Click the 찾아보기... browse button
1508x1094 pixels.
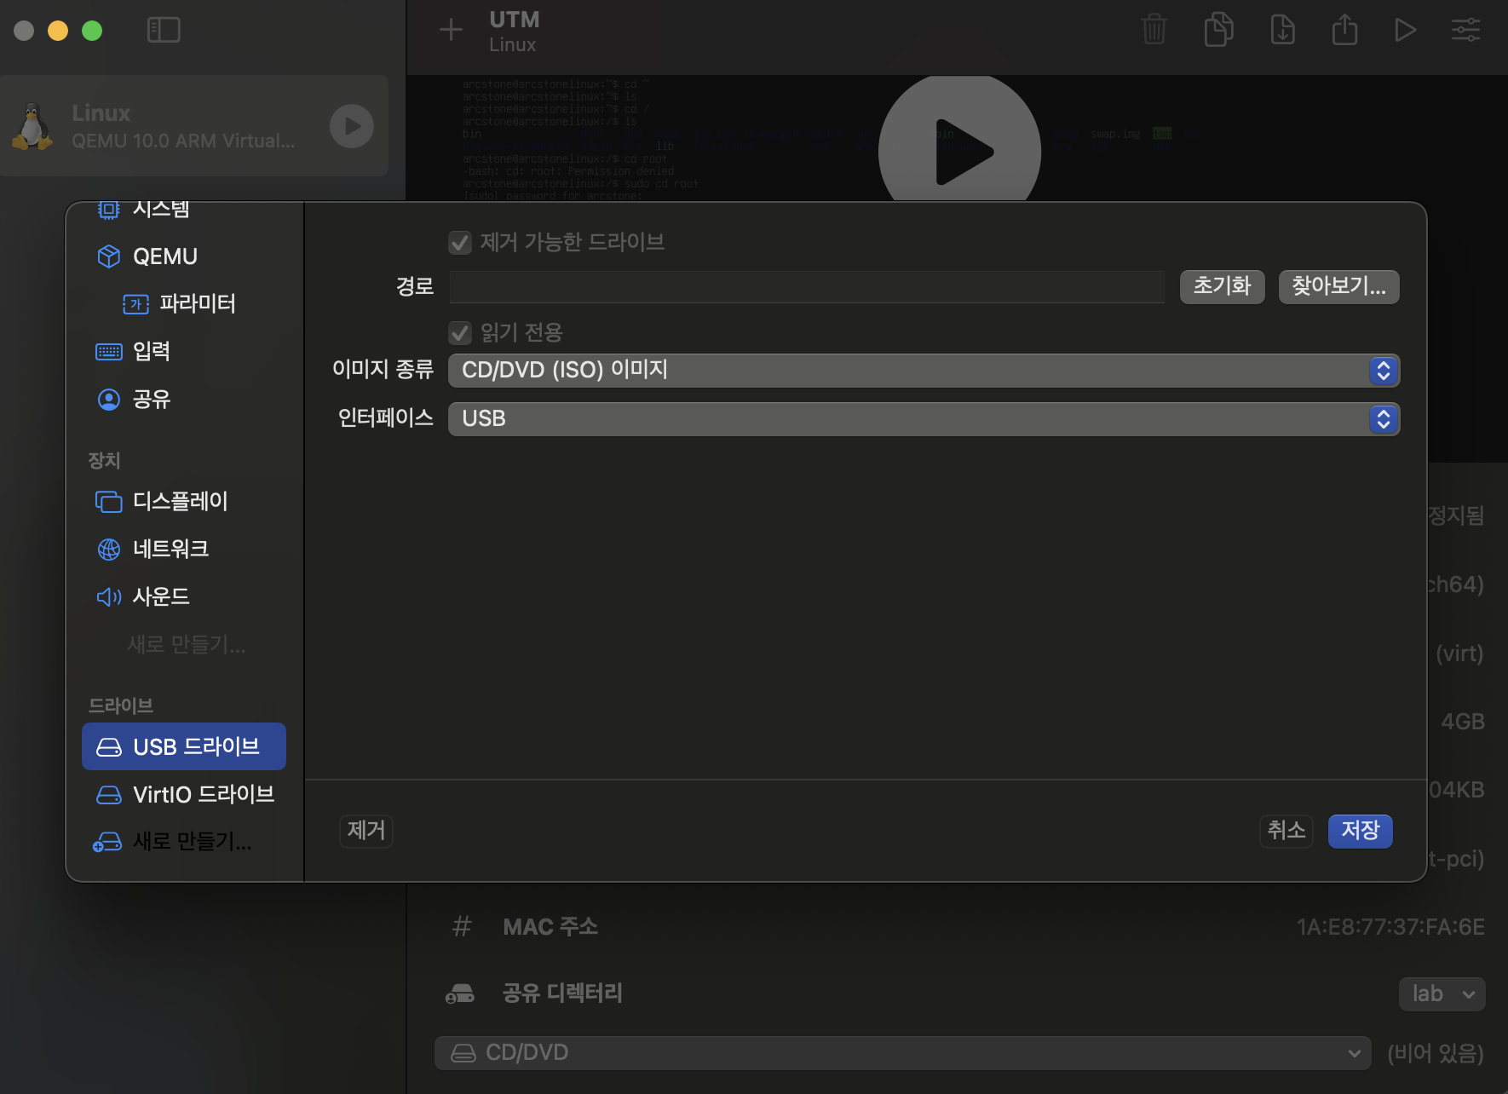(x=1338, y=286)
